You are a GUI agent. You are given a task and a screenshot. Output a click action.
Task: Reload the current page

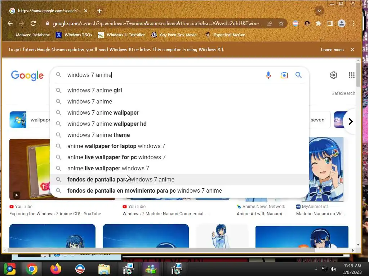33,23
